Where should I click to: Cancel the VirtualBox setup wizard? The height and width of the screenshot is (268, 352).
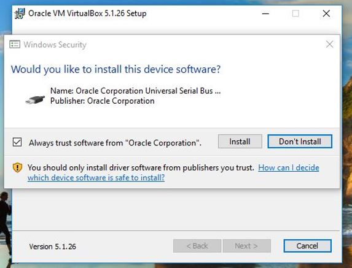[x=307, y=246]
